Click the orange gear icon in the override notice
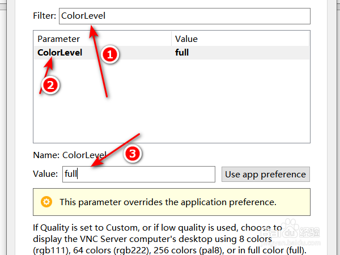Image resolution: width=340 pixels, height=255 pixels. 46,202
